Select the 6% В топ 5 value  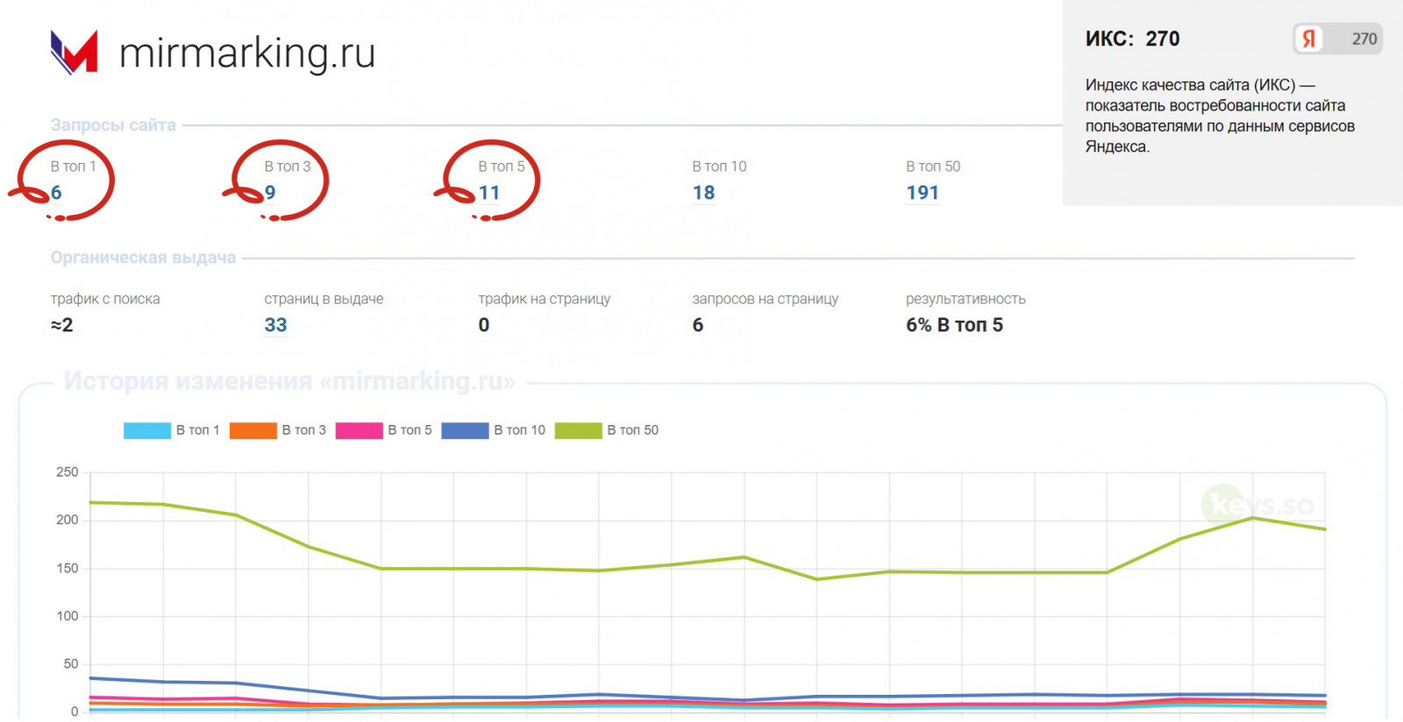coord(954,325)
